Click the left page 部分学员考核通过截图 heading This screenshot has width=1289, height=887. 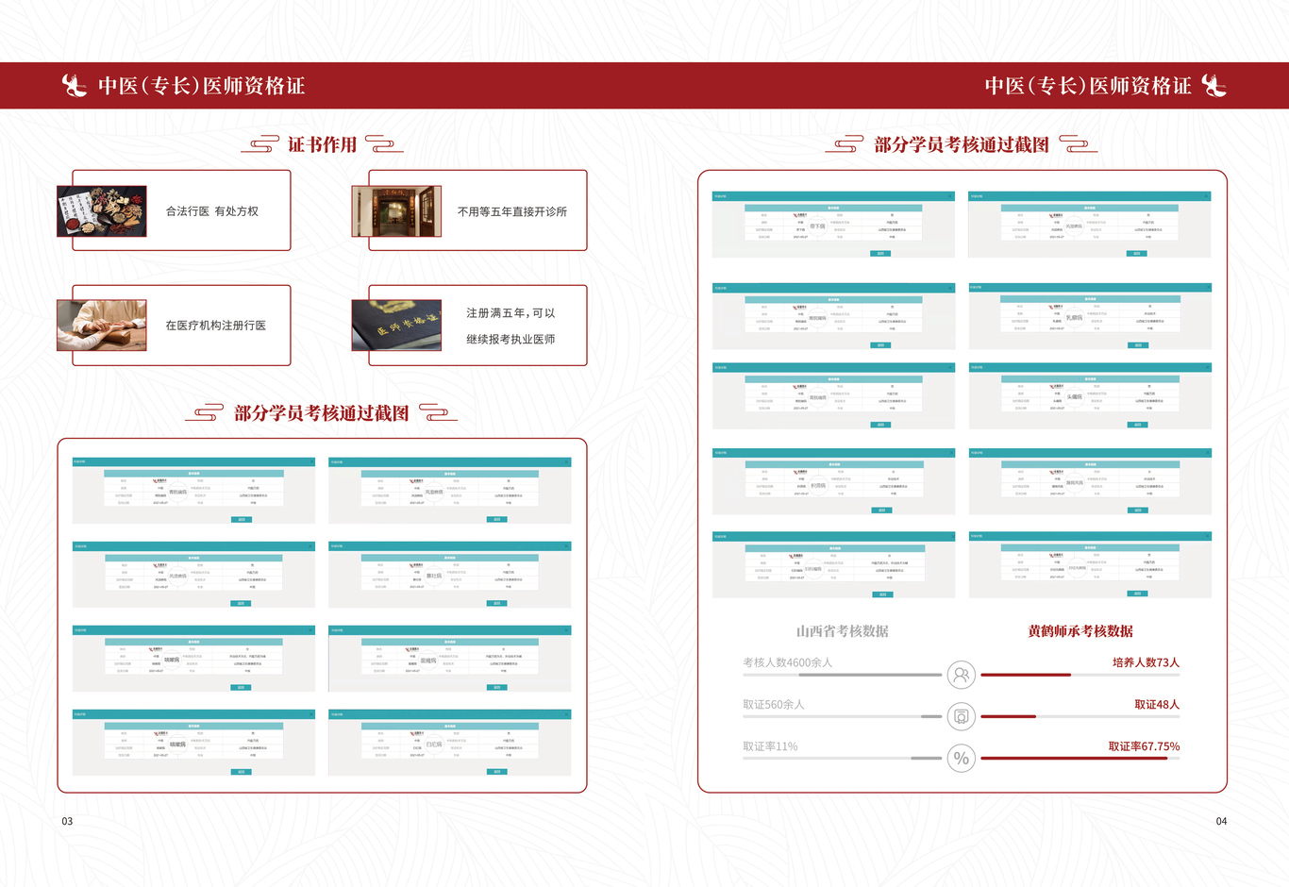click(322, 413)
